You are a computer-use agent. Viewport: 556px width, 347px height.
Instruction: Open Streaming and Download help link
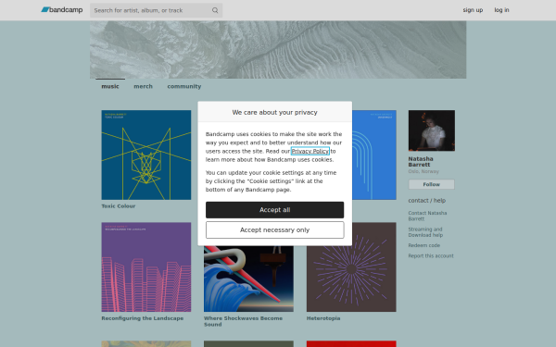tap(425, 232)
